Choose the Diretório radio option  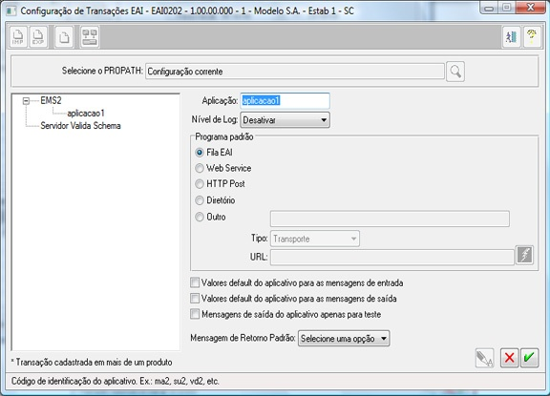pyautogui.click(x=200, y=200)
